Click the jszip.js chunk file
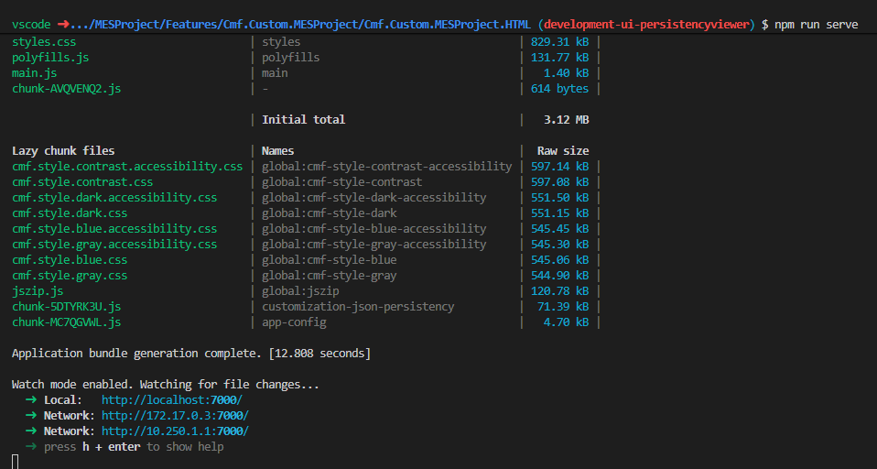The height and width of the screenshot is (469, 877). tap(38, 291)
